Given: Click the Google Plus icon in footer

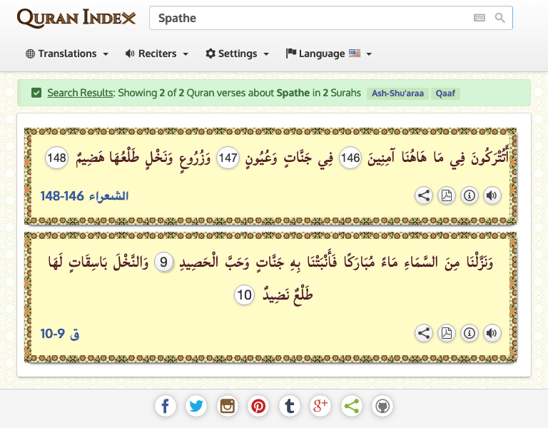Looking at the screenshot, I should click(x=320, y=406).
